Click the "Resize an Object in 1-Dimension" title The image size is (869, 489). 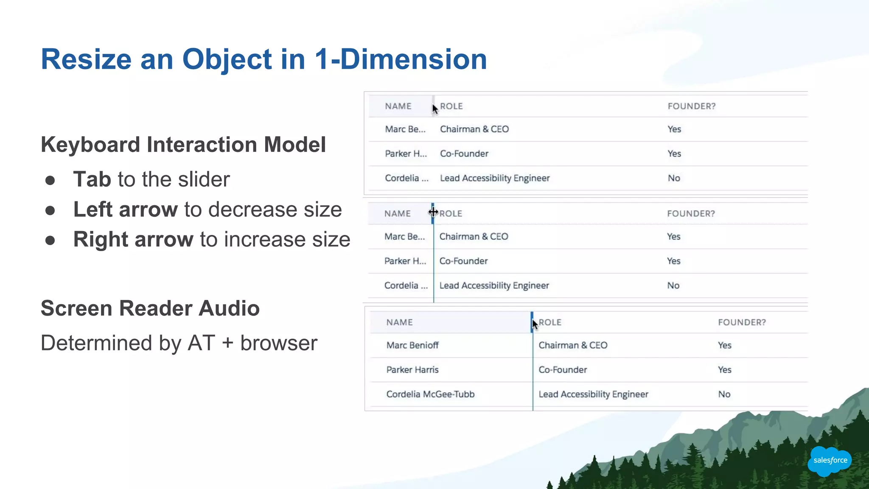264,59
